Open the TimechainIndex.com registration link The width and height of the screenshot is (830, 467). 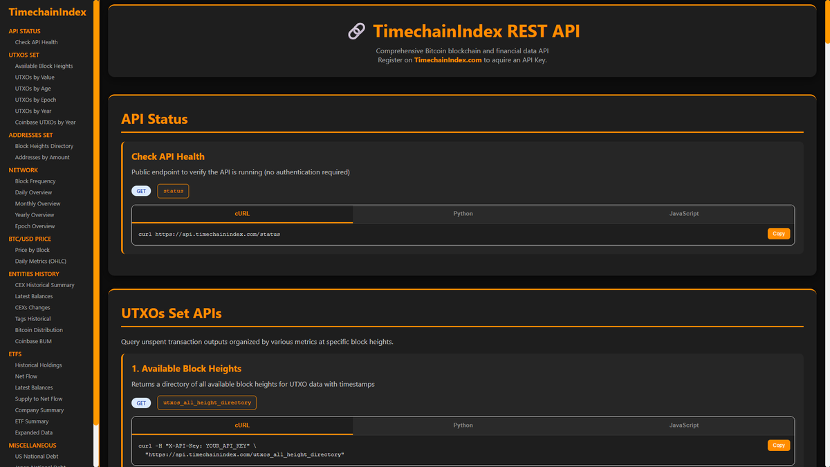[x=448, y=60]
